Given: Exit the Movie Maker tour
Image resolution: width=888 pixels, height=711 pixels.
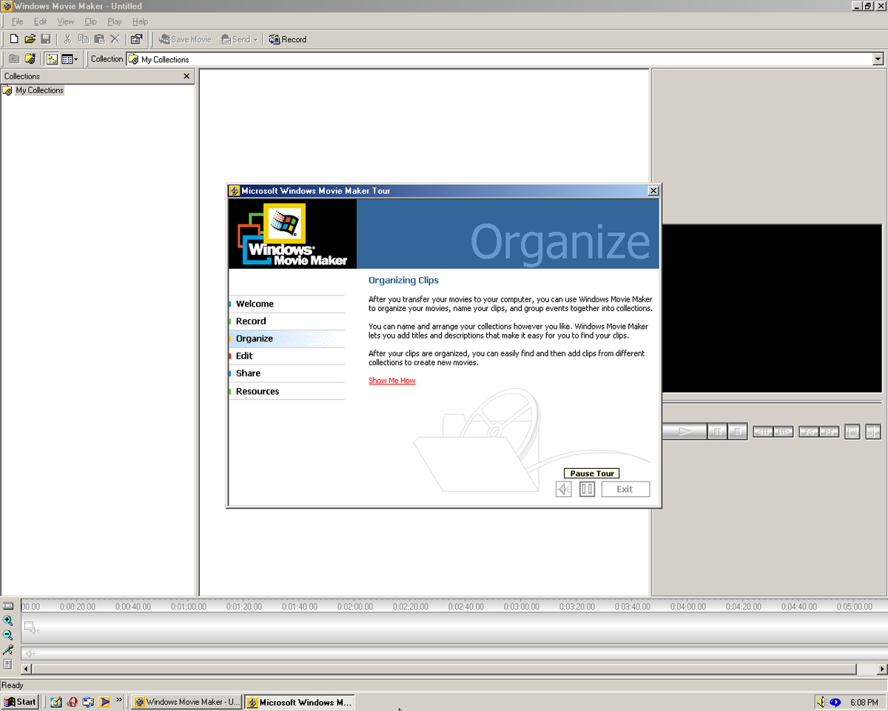Looking at the screenshot, I should [625, 489].
